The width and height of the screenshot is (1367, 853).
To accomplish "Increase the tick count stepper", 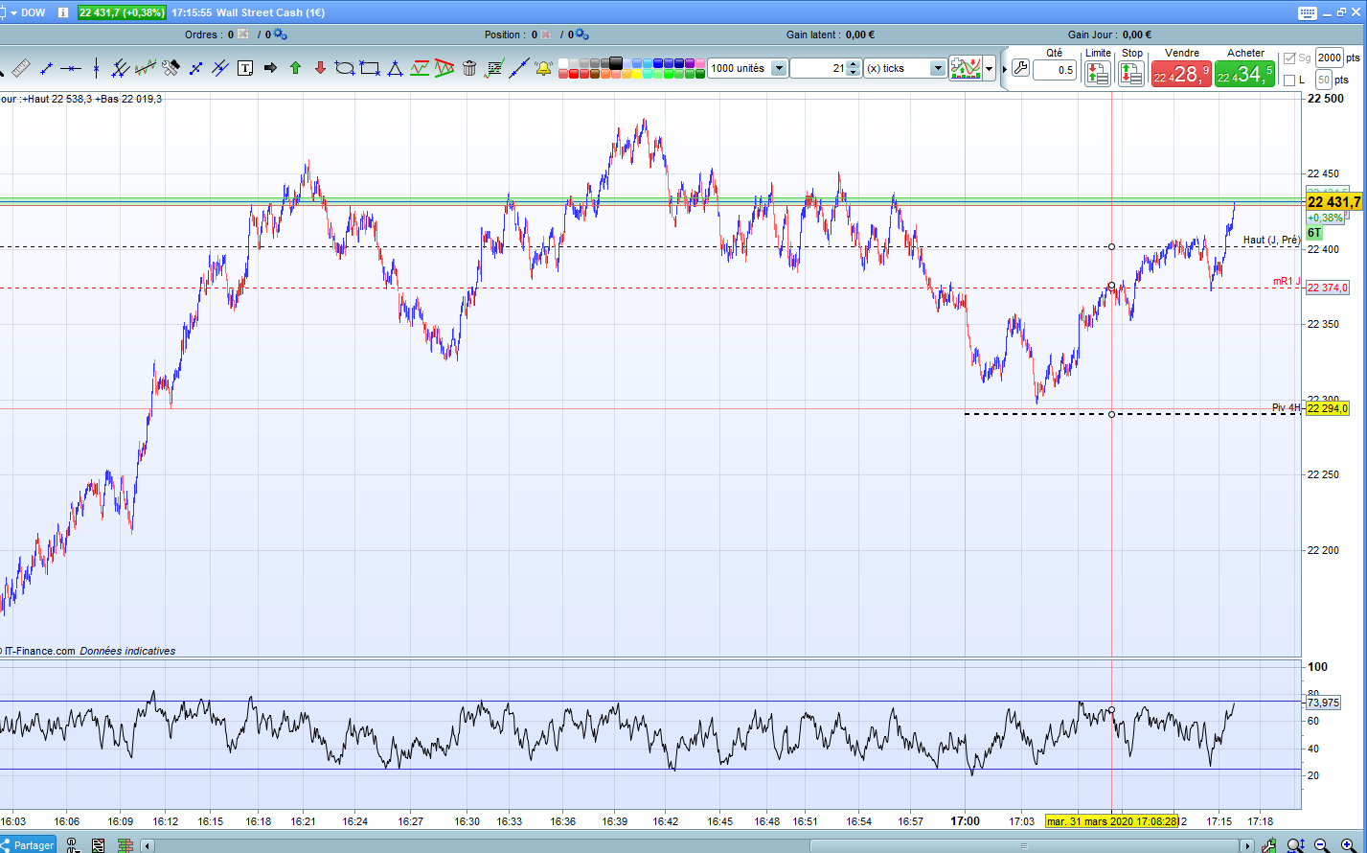I will click(x=854, y=64).
